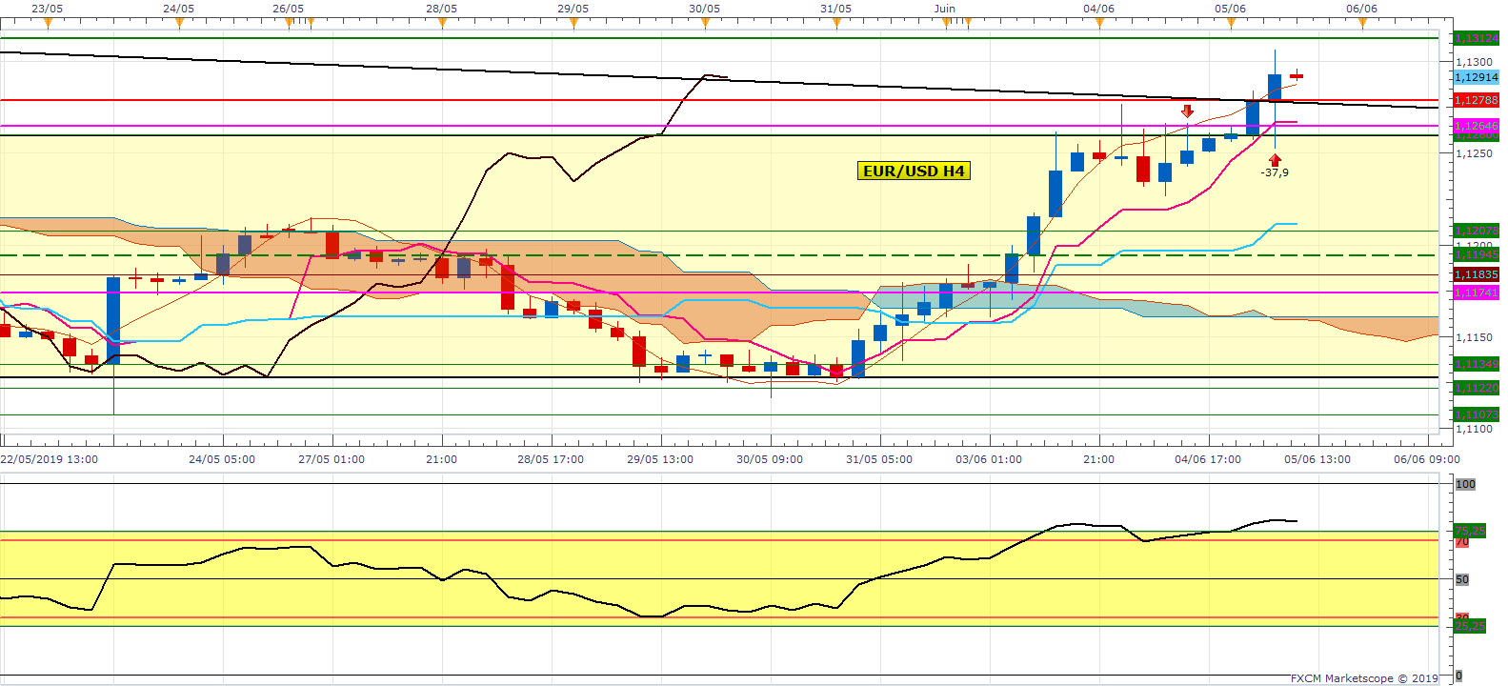Click the 1,1250 price axis tick label
The image size is (1508, 686).
coord(1475,152)
